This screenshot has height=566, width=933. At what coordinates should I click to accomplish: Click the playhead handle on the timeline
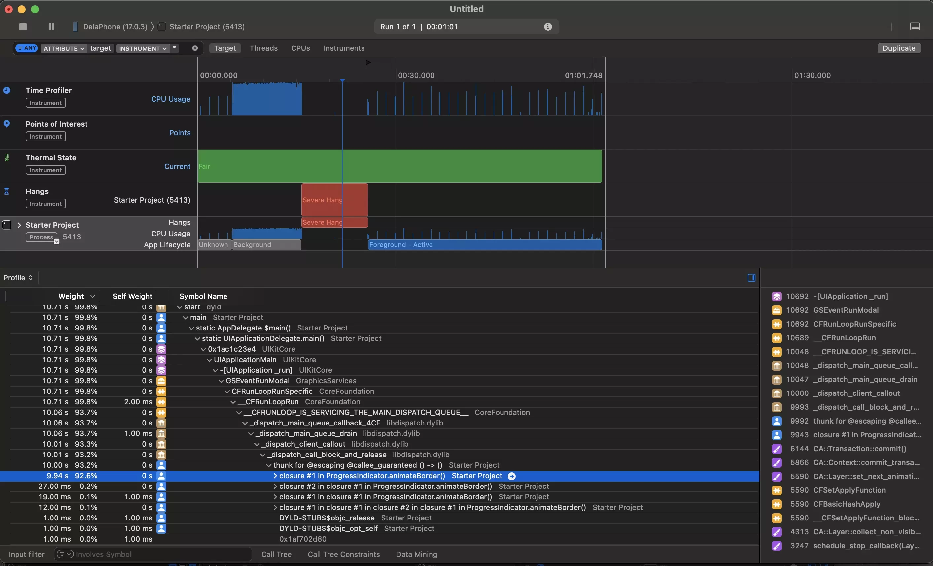[342, 80]
